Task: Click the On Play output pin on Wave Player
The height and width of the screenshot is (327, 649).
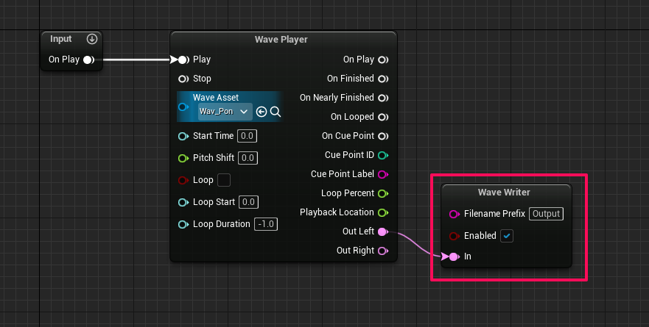Action: [383, 60]
